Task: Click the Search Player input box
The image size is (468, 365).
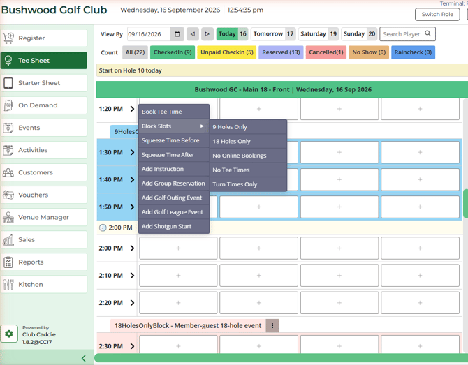Action: (407, 34)
